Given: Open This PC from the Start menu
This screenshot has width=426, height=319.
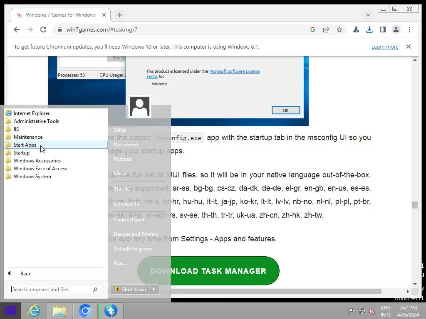Looking at the screenshot, I should pyautogui.click(x=122, y=189).
